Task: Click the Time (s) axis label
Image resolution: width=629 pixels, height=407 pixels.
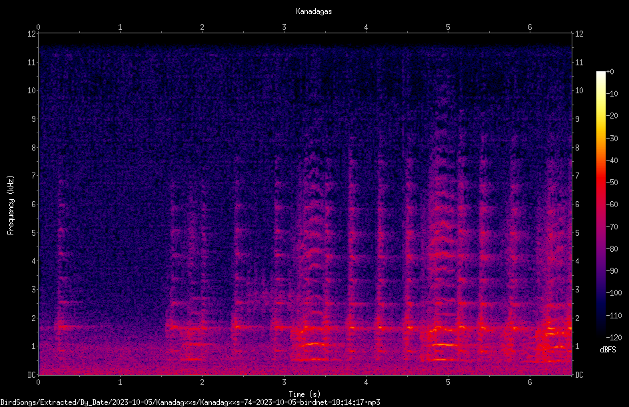Action: (x=305, y=394)
